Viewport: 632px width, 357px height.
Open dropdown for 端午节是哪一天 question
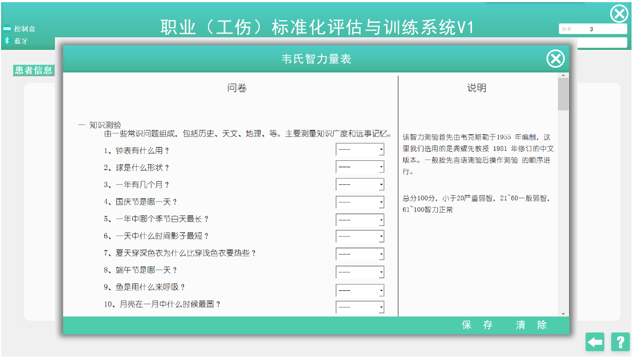[381, 273]
